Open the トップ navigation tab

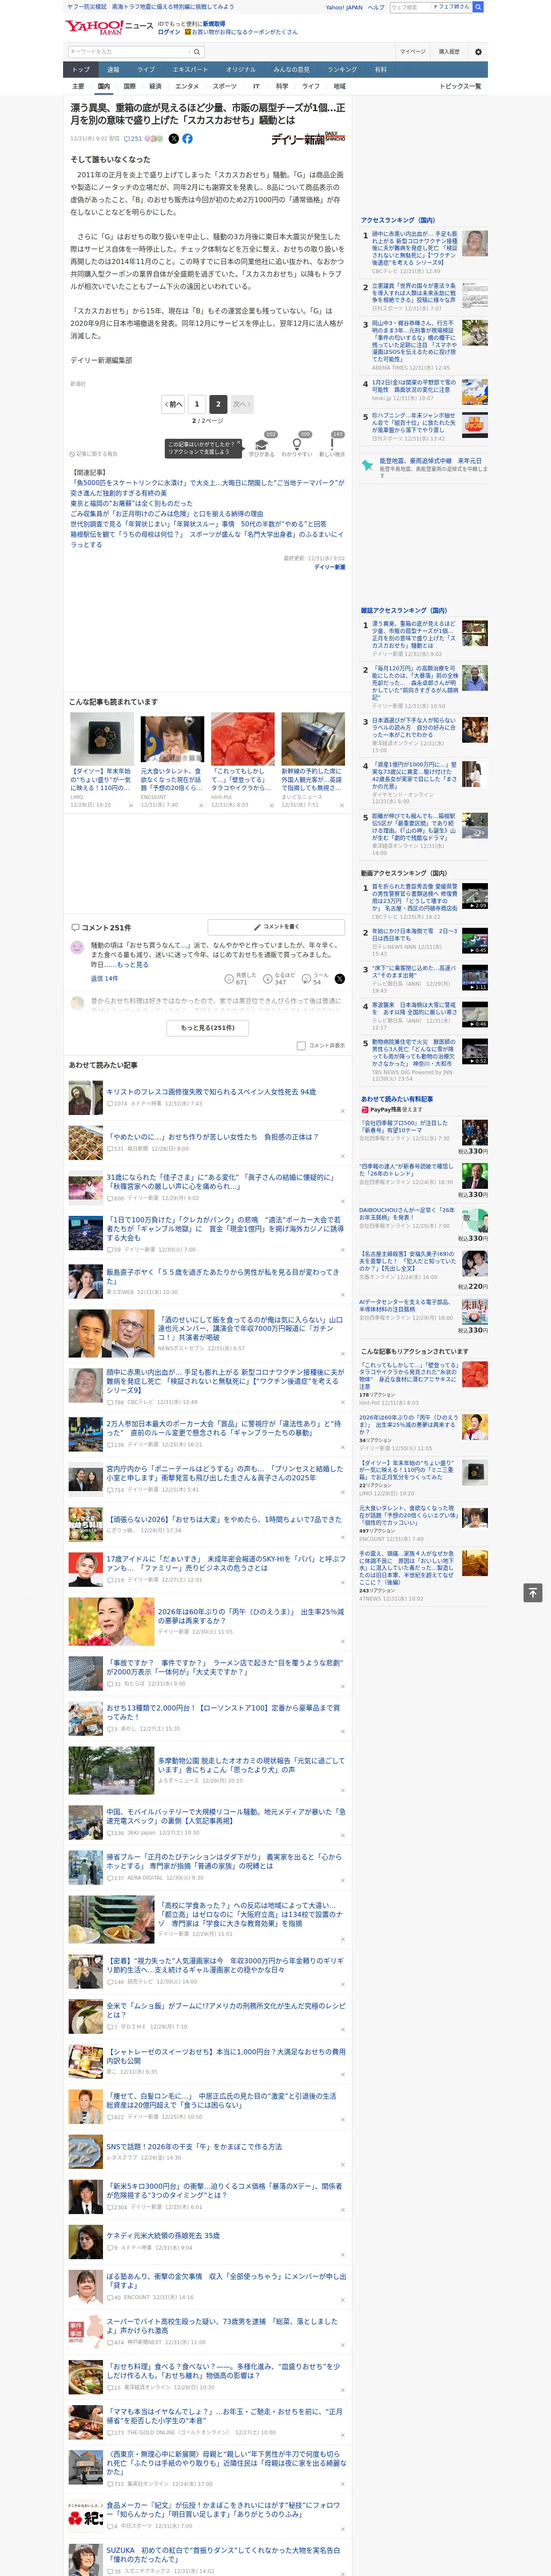81,69
